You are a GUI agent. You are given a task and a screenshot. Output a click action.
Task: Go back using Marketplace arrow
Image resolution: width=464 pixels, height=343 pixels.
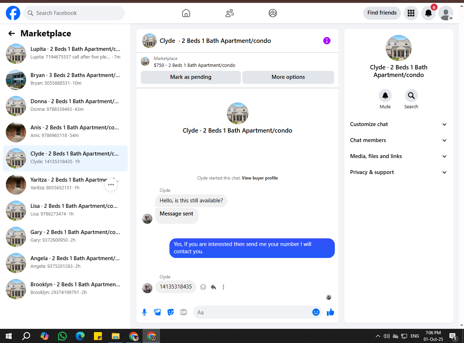coord(12,33)
